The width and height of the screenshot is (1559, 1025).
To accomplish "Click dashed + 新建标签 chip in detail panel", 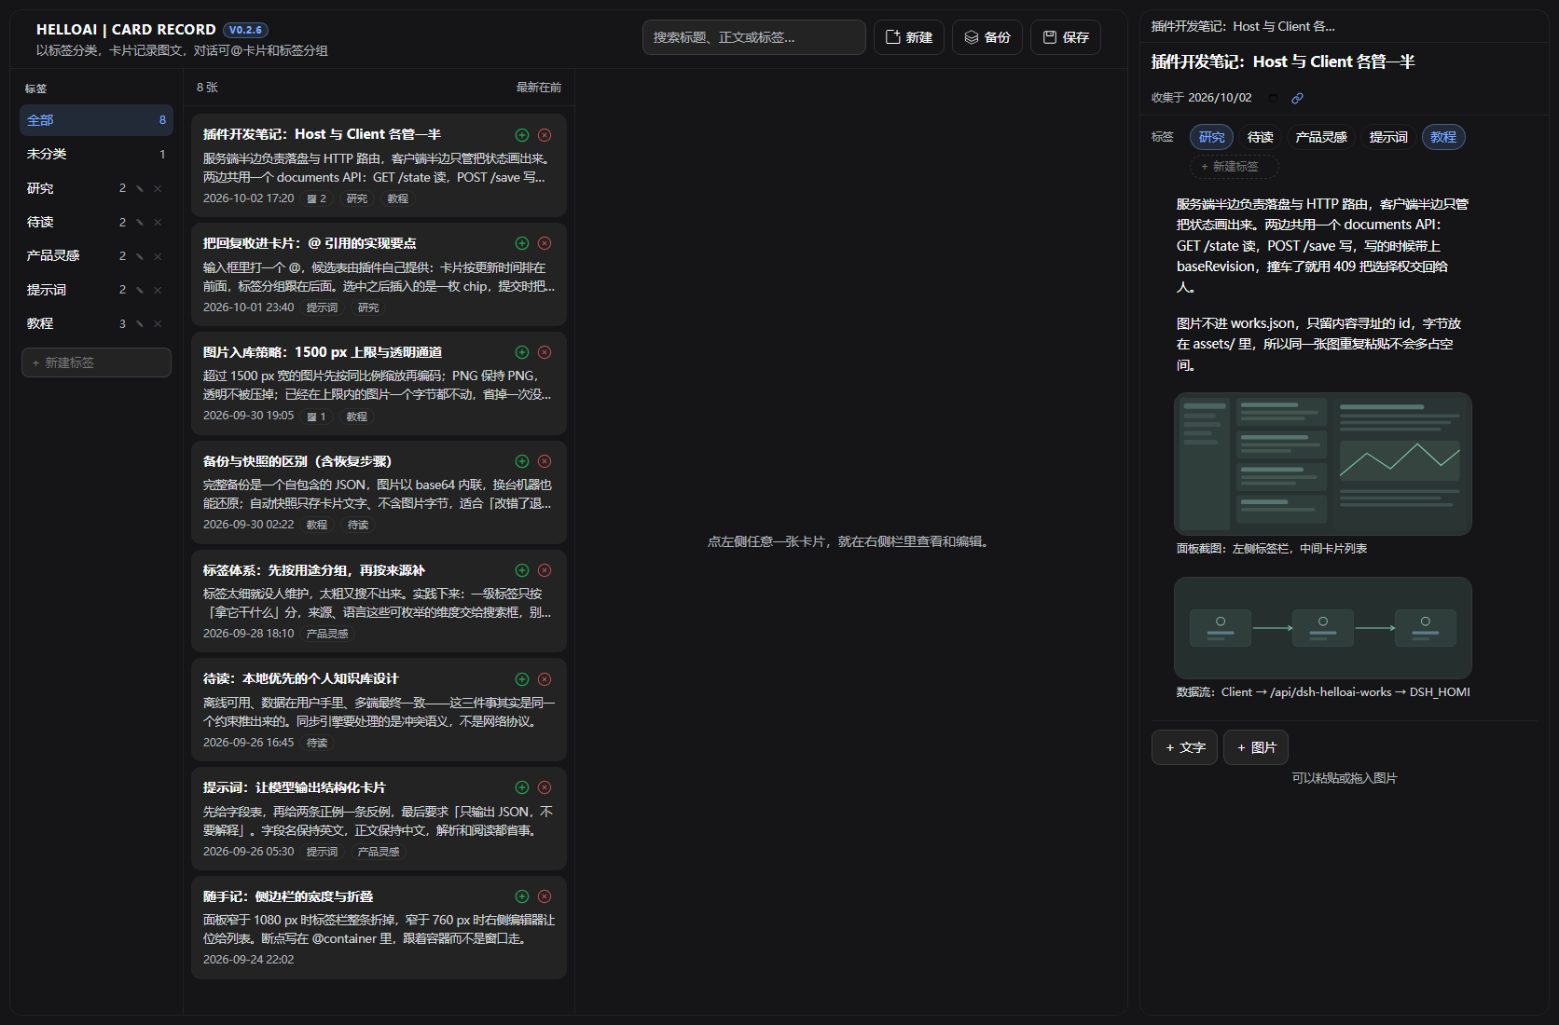I will tap(1234, 167).
